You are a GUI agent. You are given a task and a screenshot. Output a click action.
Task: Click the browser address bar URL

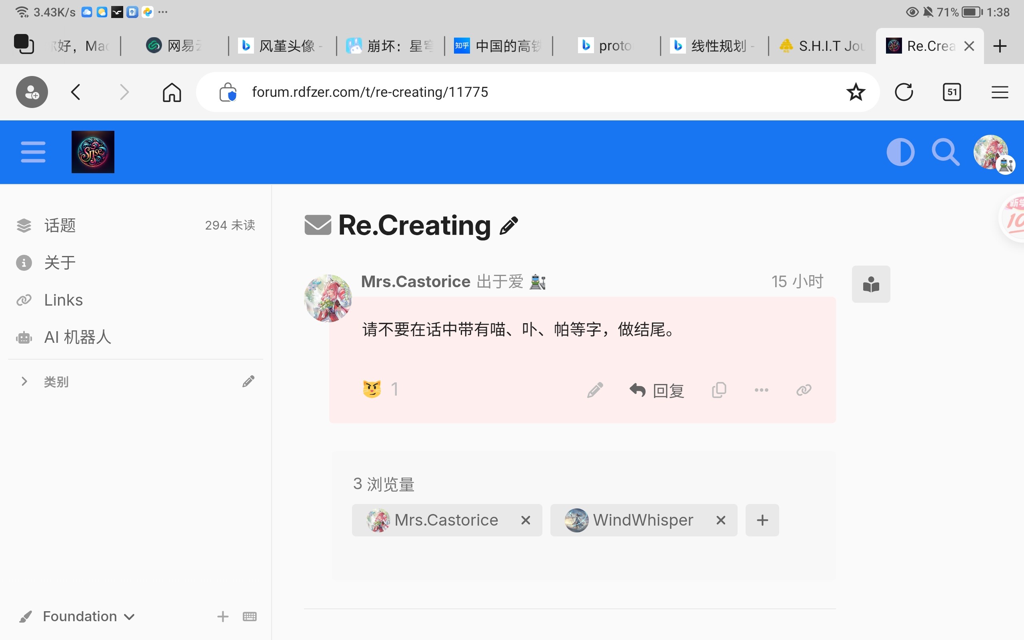click(x=370, y=92)
